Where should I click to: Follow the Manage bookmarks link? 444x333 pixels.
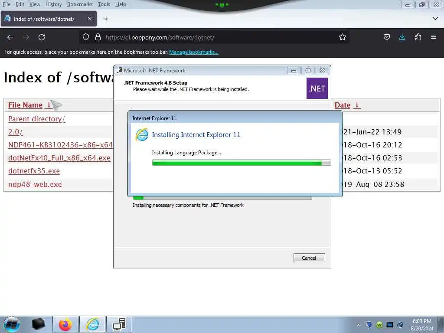tap(194, 52)
